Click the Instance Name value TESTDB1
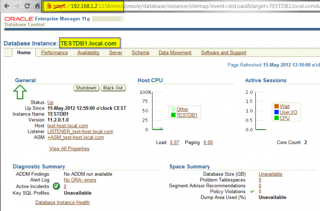The width and height of the screenshot is (320, 211). [x=58, y=114]
